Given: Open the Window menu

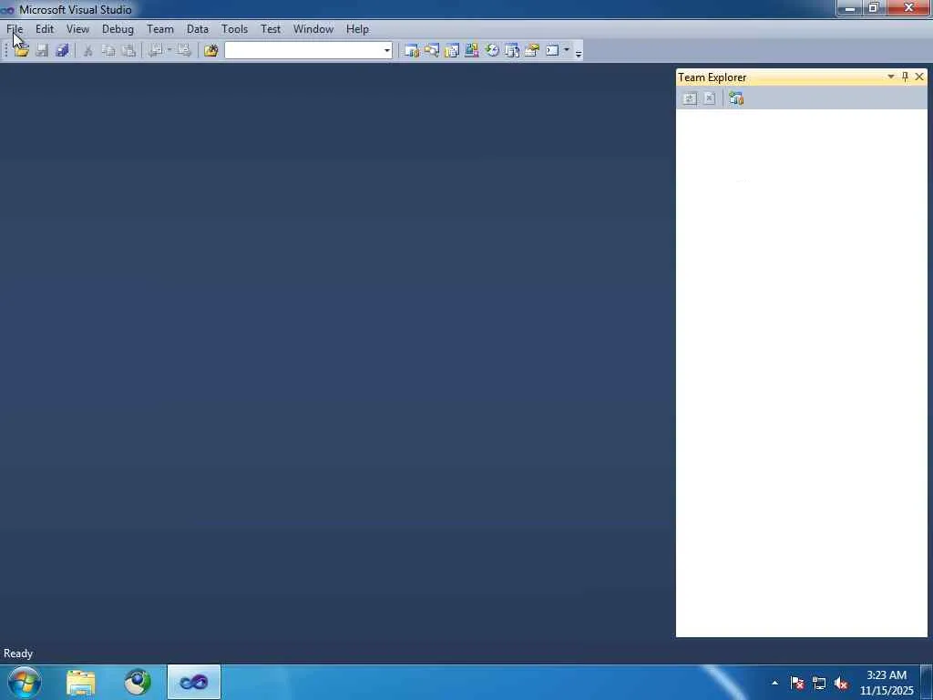Looking at the screenshot, I should point(313,29).
